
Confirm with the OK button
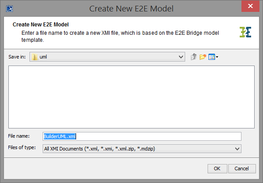217,168
